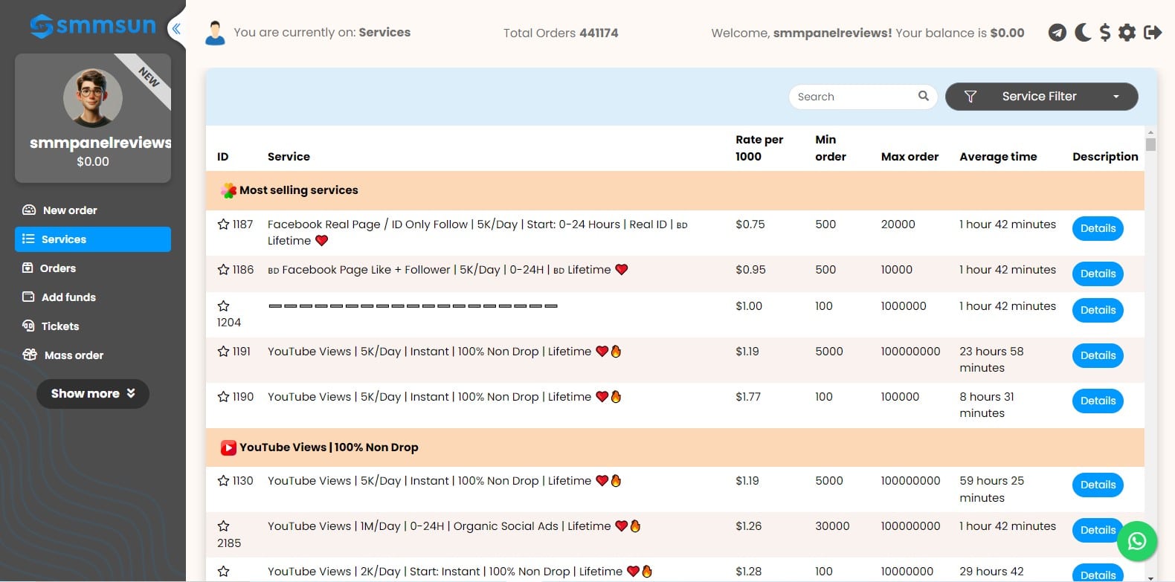Open the Service Filter dropdown
This screenshot has height=582, width=1175.
[1041, 97]
